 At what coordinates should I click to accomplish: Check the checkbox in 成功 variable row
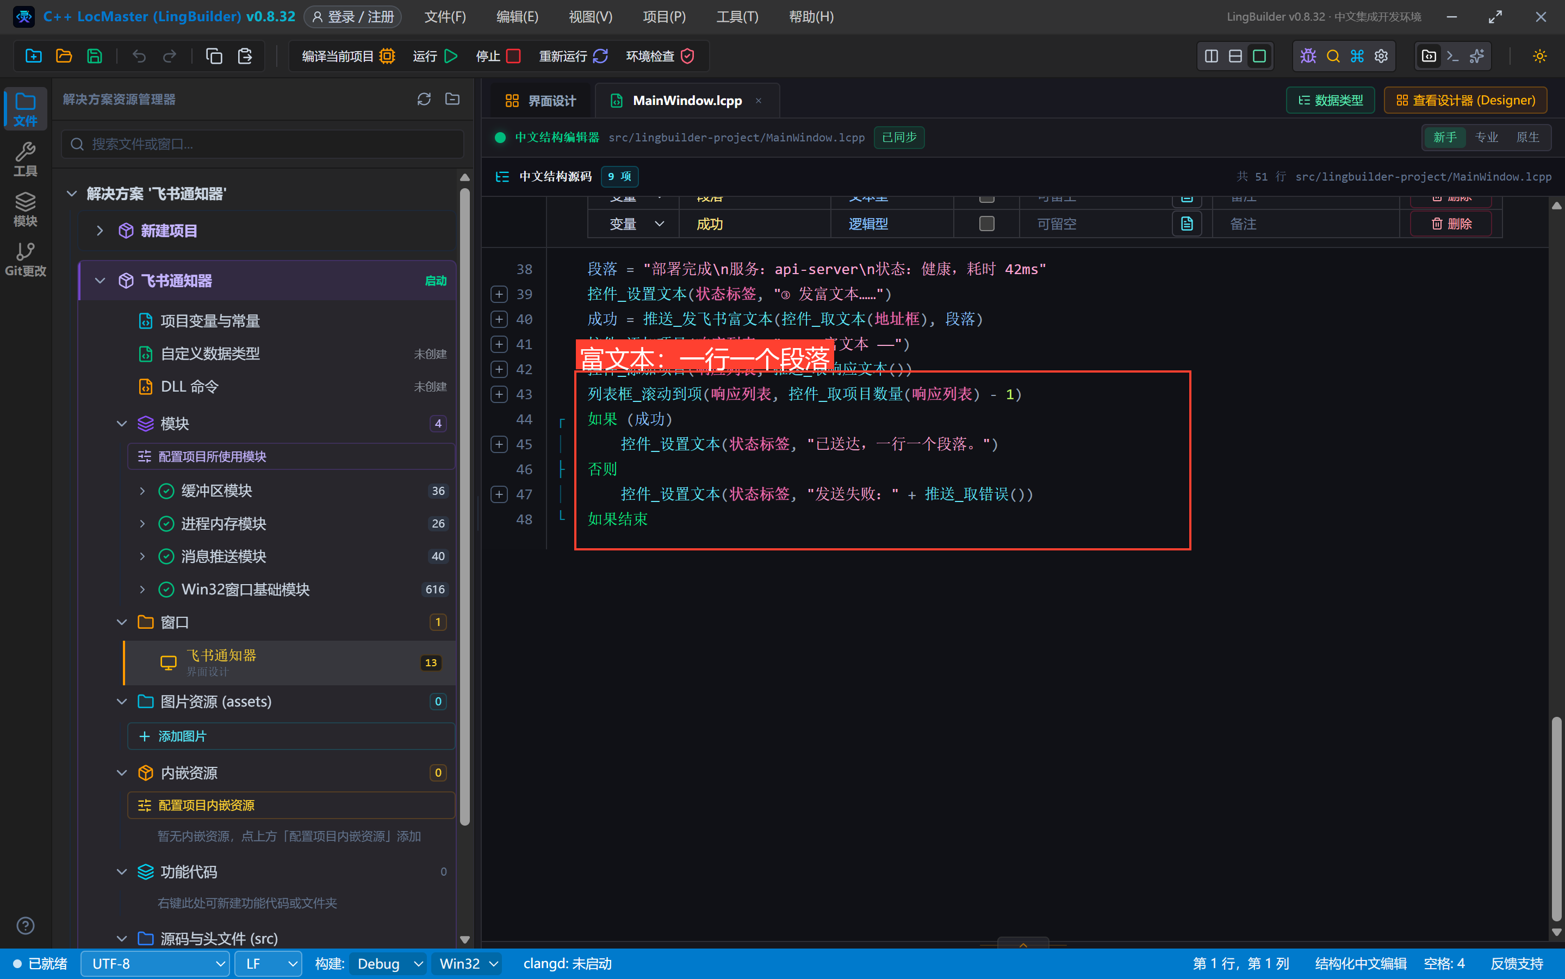[986, 224]
